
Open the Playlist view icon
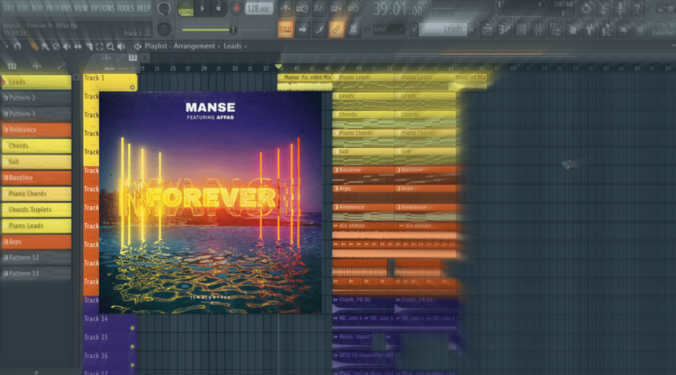pyautogui.click(x=488, y=30)
